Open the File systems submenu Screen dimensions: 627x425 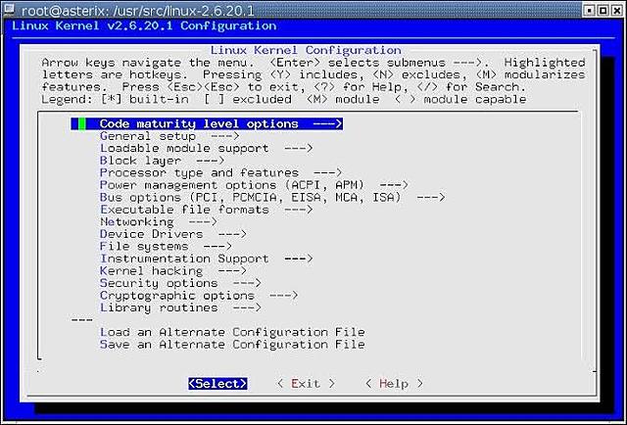pyautogui.click(x=166, y=247)
